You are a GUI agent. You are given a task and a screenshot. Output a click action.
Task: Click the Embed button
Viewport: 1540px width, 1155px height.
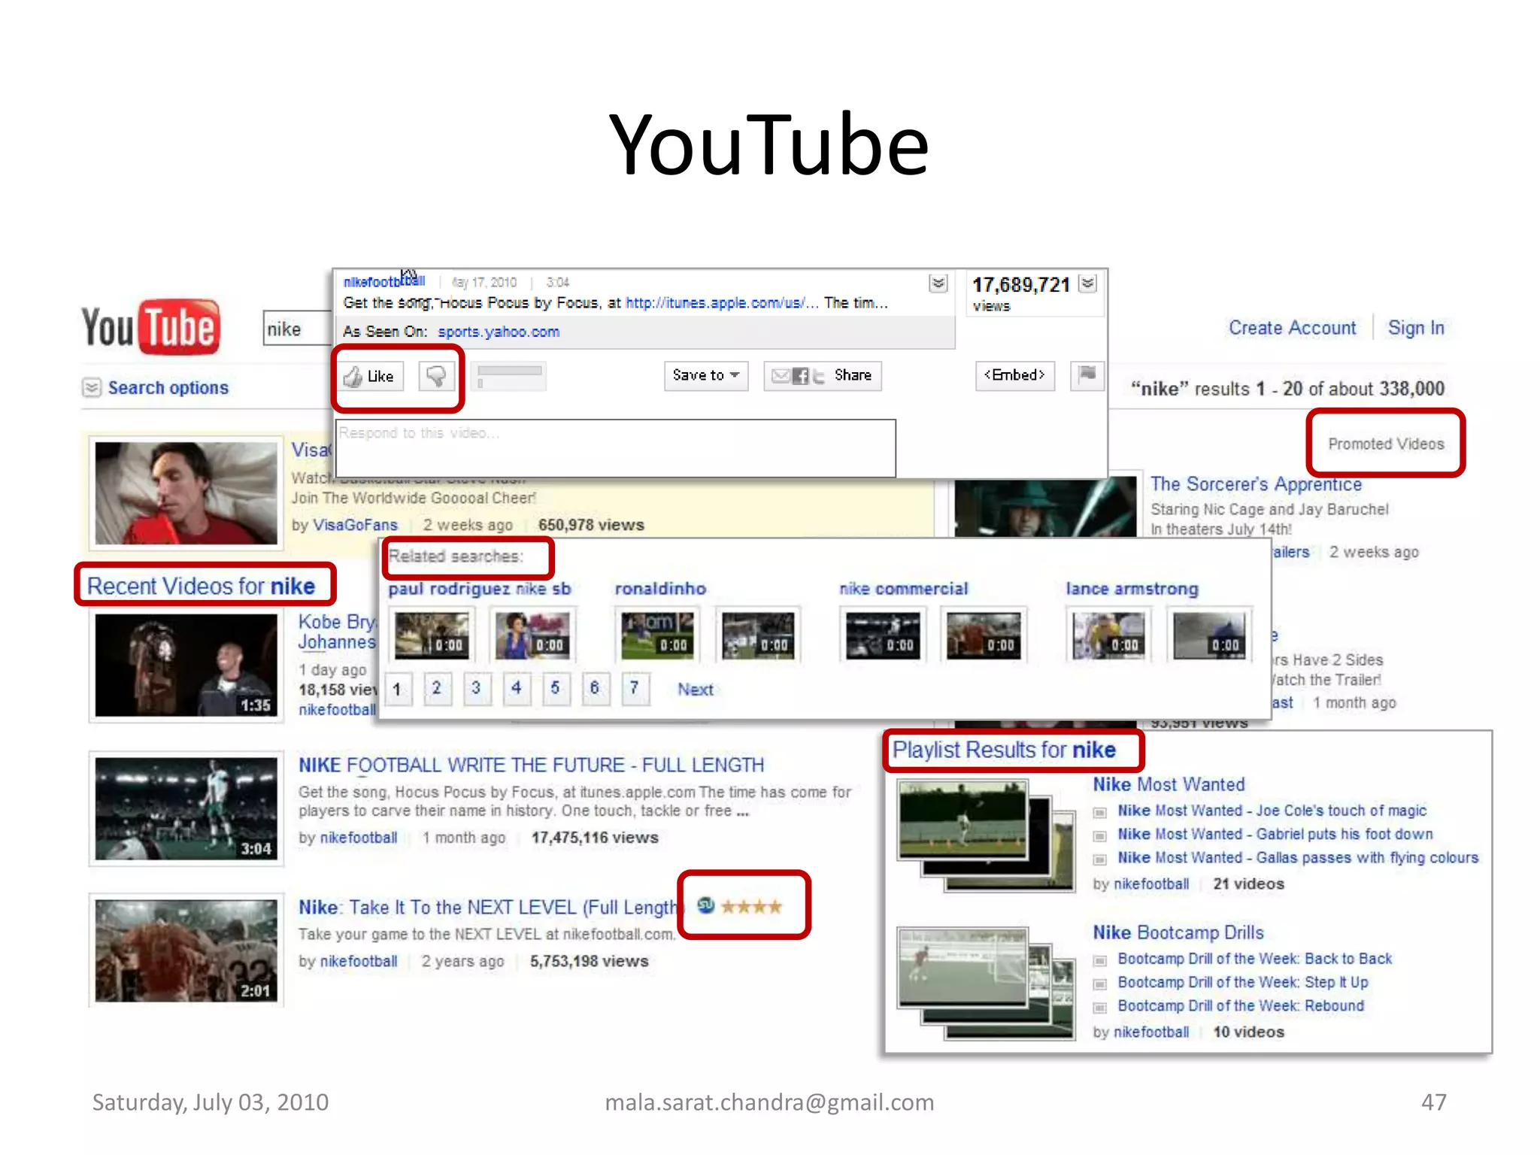pos(1015,375)
